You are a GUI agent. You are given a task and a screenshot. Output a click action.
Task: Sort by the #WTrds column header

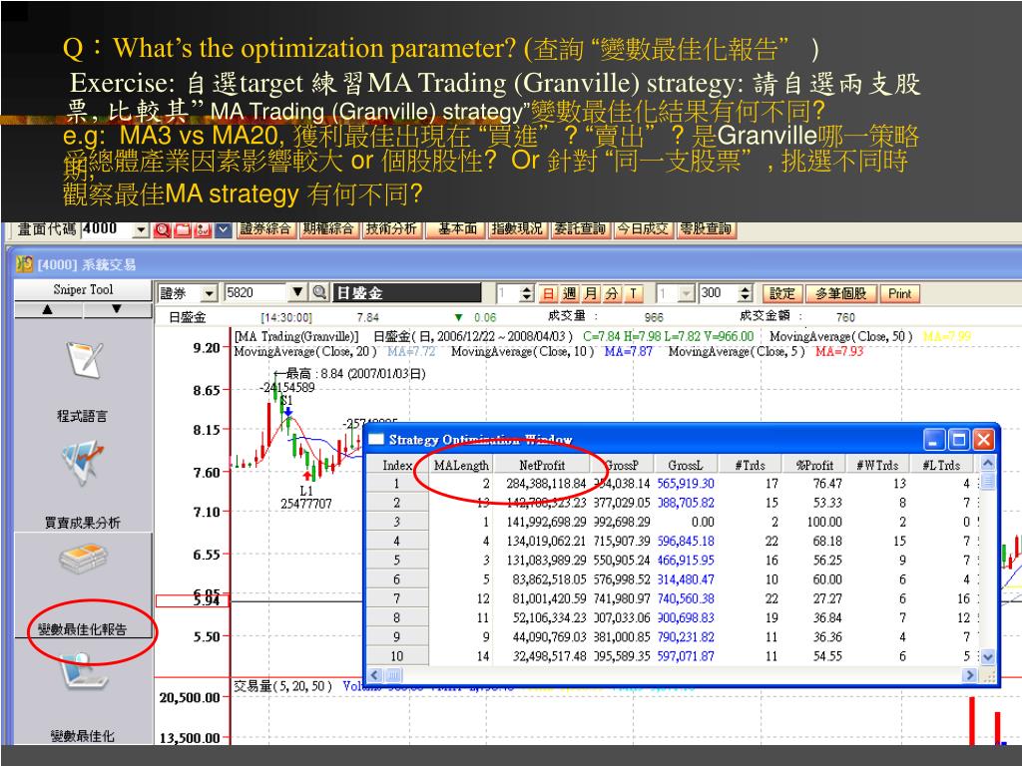coord(878,465)
